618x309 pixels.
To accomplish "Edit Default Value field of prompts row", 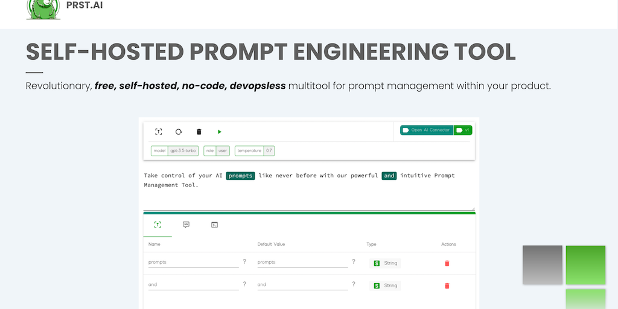I will 303,263.
